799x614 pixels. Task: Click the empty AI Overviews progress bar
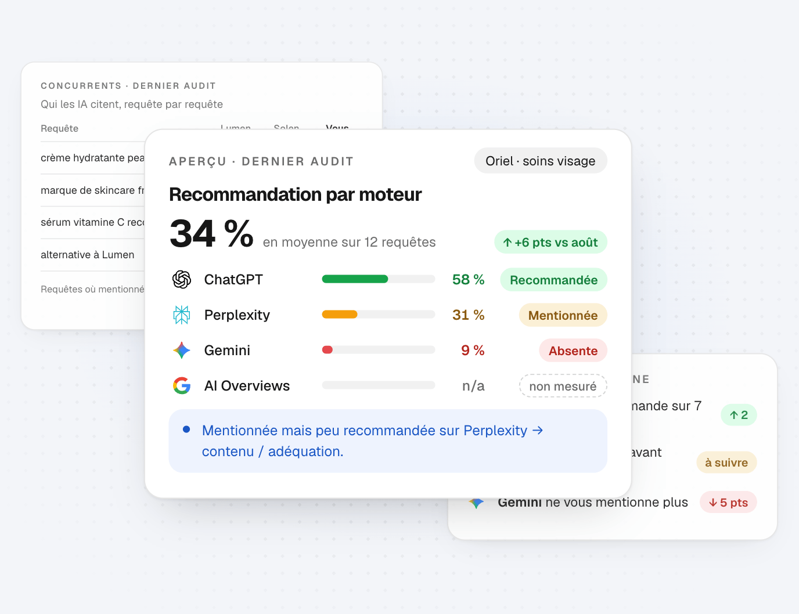coord(379,385)
